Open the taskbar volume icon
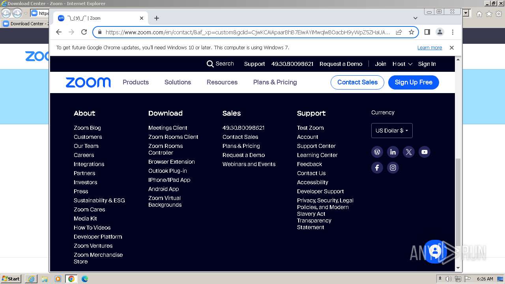This screenshot has width=505, height=284. [449, 279]
